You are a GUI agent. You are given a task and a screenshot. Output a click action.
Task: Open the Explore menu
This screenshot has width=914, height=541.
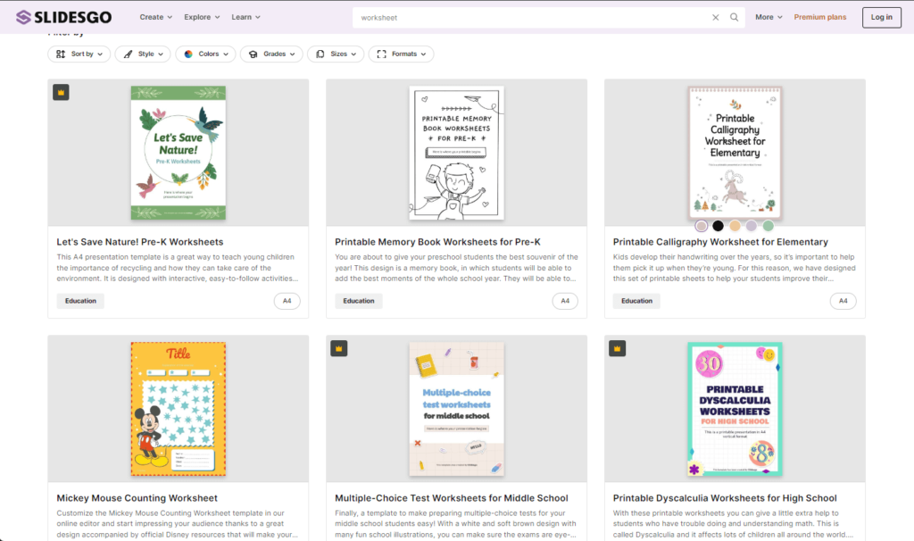pos(202,17)
